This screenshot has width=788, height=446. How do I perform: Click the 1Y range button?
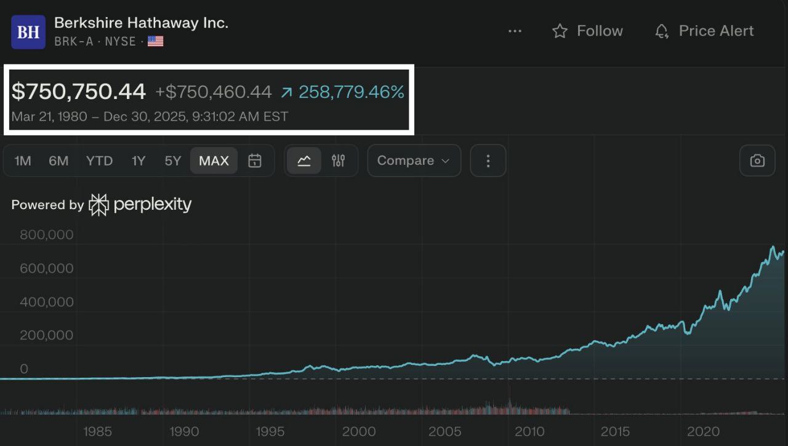139,161
